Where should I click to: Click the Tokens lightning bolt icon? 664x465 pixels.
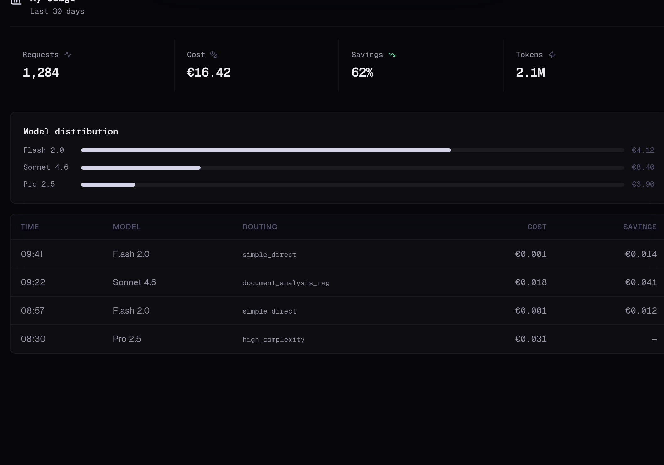552,55
